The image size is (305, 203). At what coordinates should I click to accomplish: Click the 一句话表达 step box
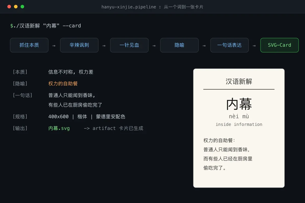click(230, 45)
